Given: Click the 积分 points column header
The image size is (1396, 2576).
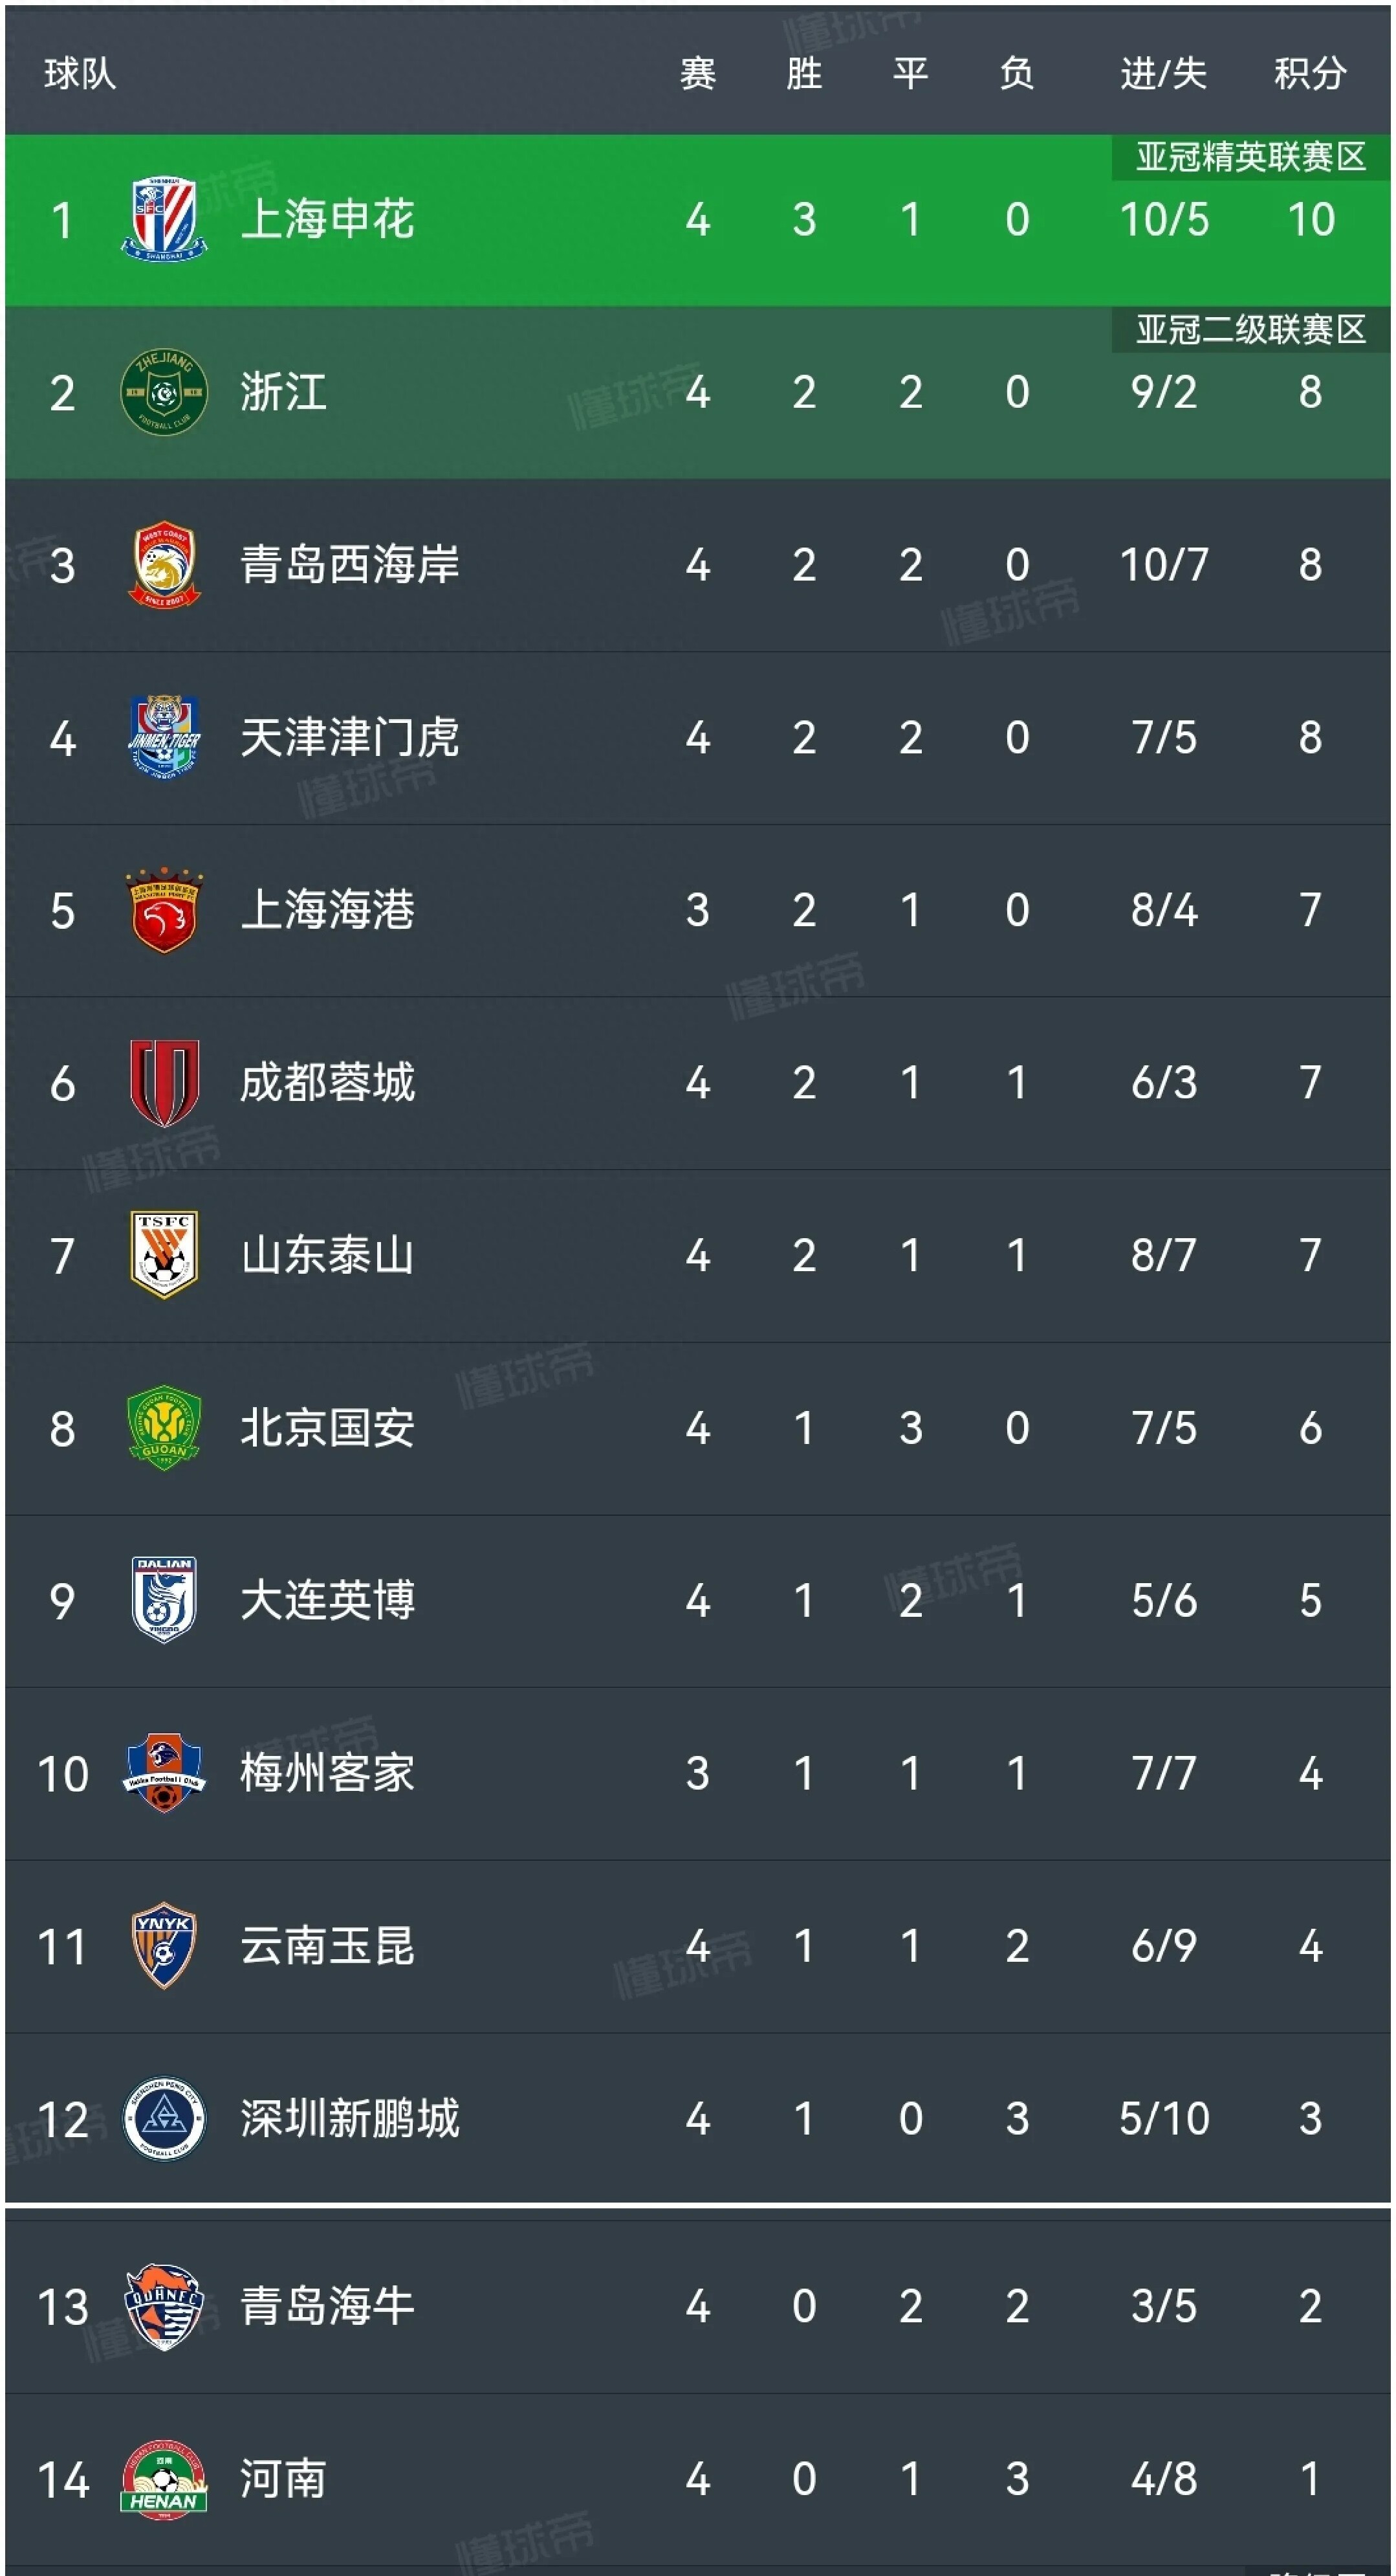Looking at the screenshot, I should (1310, 73).
